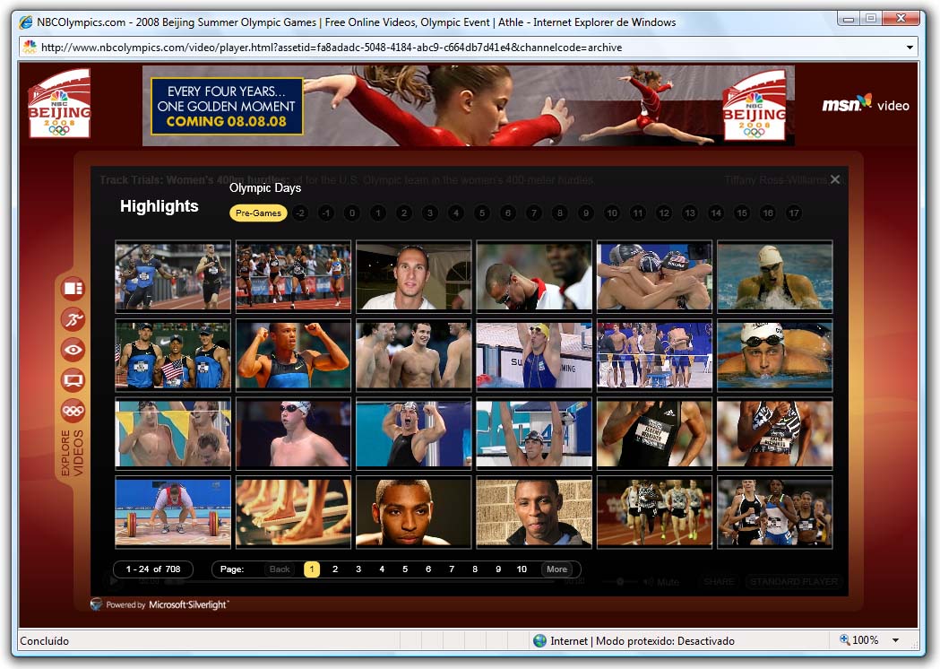Expand the address bar history dropdown
940x669 pixels.
point(910,48)
